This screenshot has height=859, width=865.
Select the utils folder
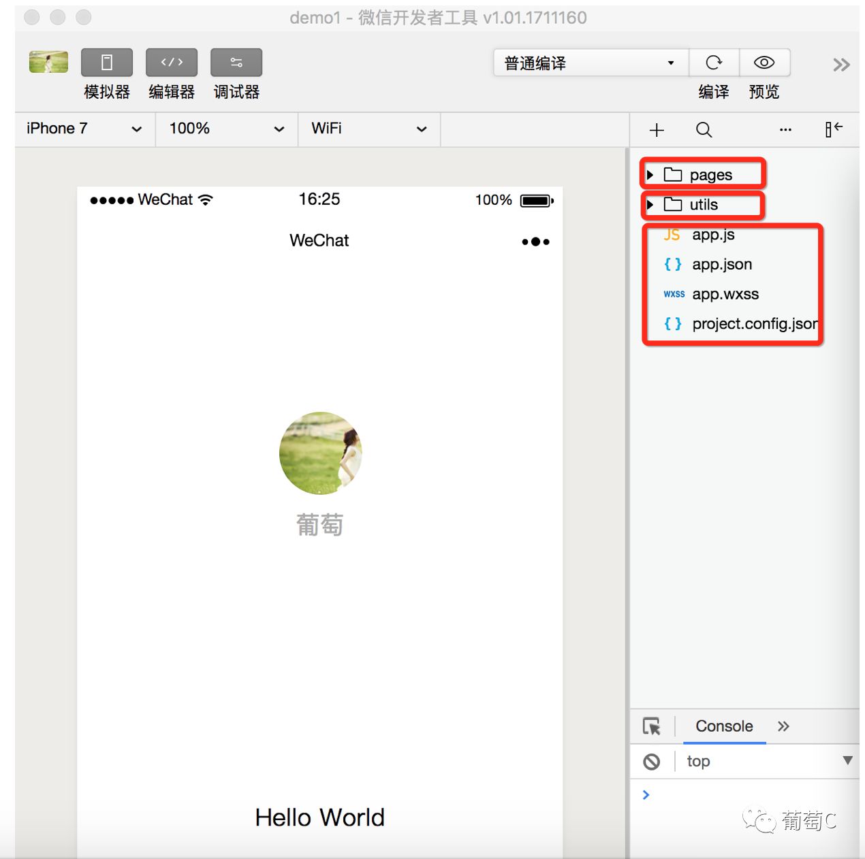(703, 205)
